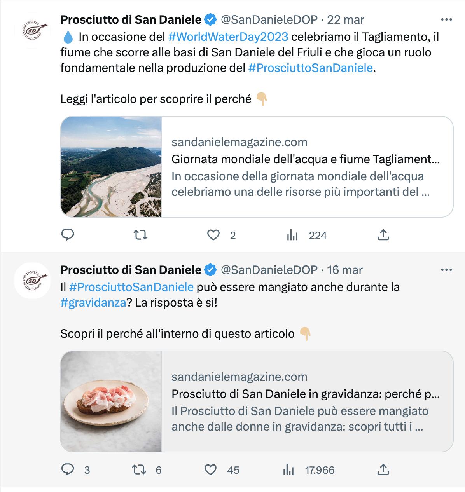
Task: Open #ProsciuttoSanDaniele hashtag in first tweet
Action: point(310,68)
